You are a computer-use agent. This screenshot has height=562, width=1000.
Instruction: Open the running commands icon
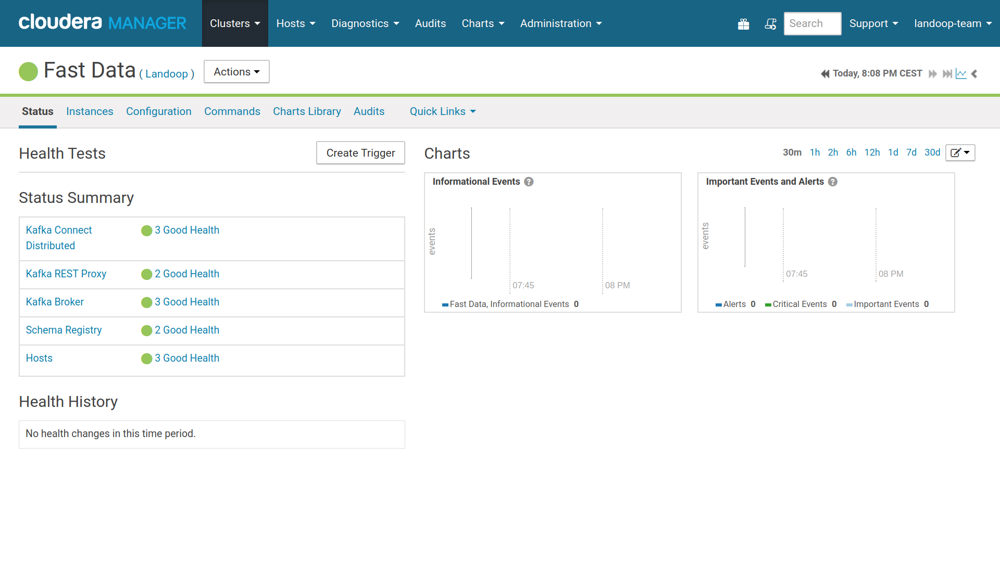pos(770,24)
